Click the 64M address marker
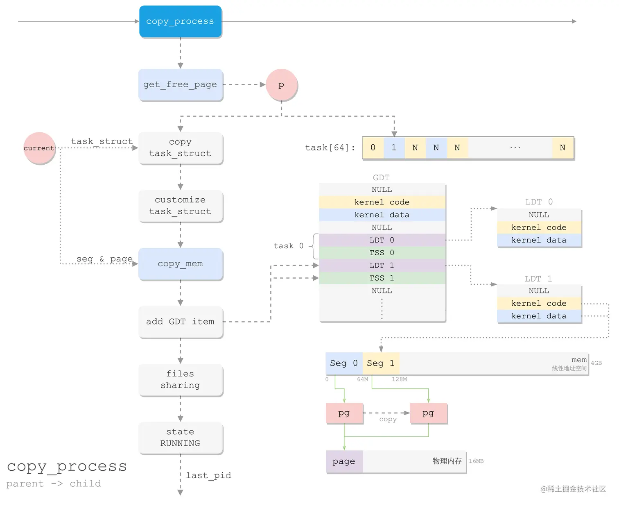This screenshot has height=506, width=619. (363, 379)
